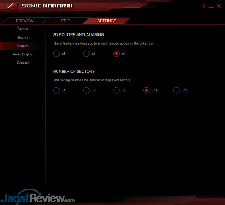Set number of sectors to x8
Image resolution: width=225 pixels, height=205 pixels.
116,90
